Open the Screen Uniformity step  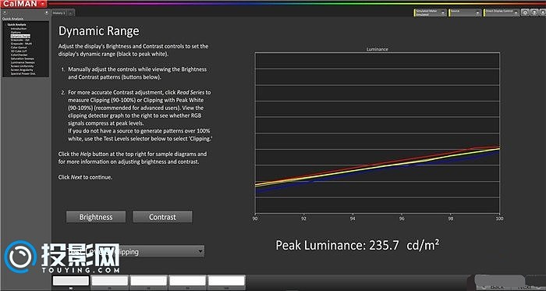[22, 66]
